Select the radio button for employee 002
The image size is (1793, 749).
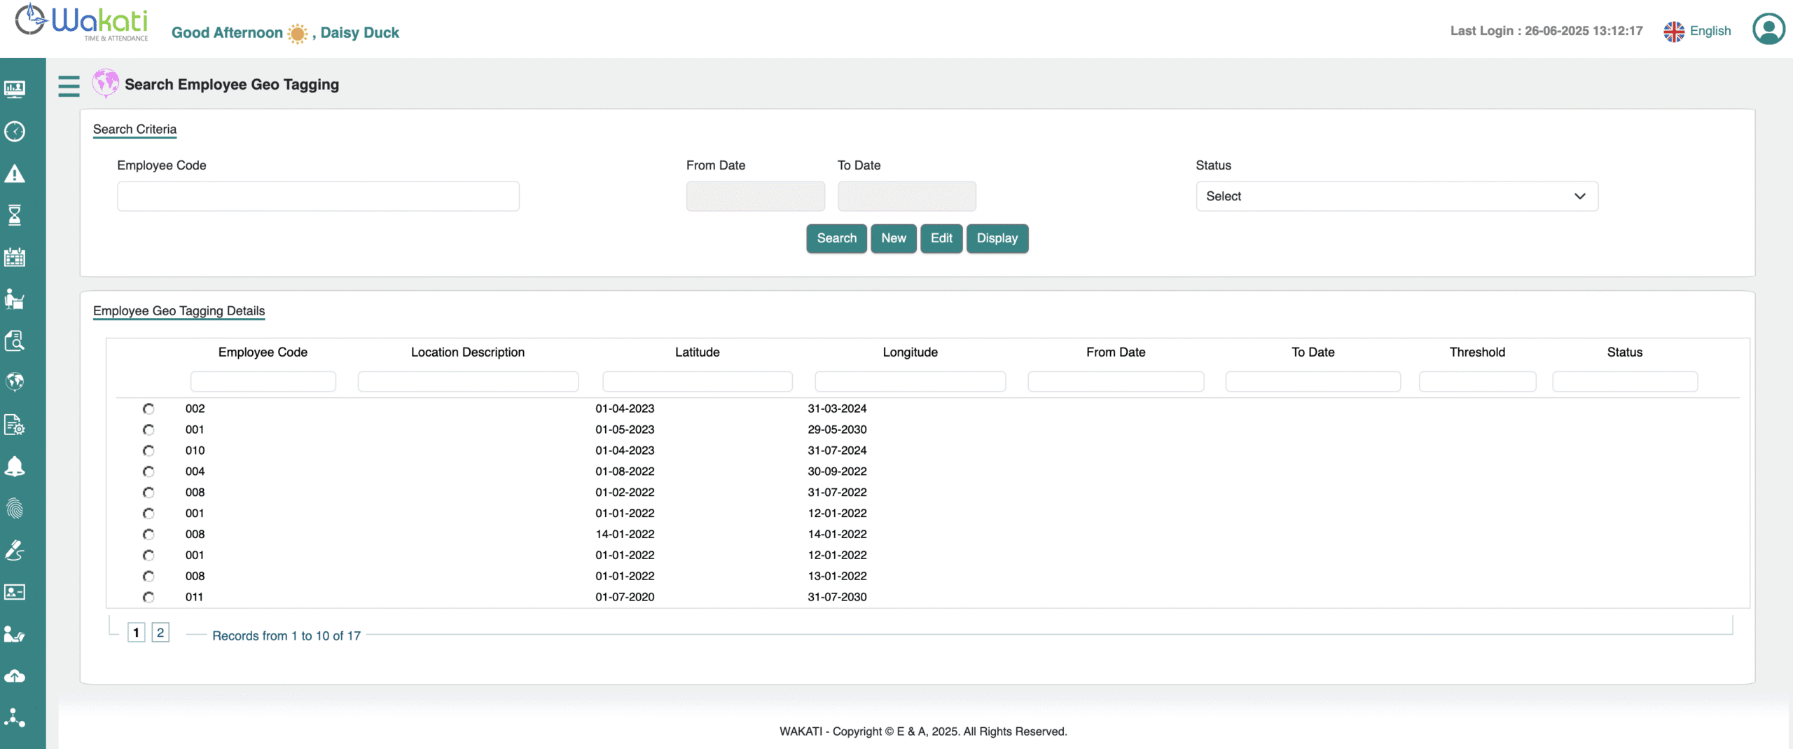[x=148, y=408]
